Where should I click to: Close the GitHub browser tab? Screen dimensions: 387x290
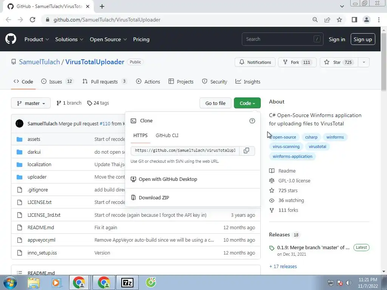click(88, 6)
